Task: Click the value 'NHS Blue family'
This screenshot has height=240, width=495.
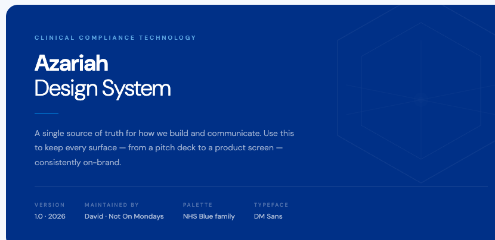Action: pyautogui.click(x=209, y=216)
